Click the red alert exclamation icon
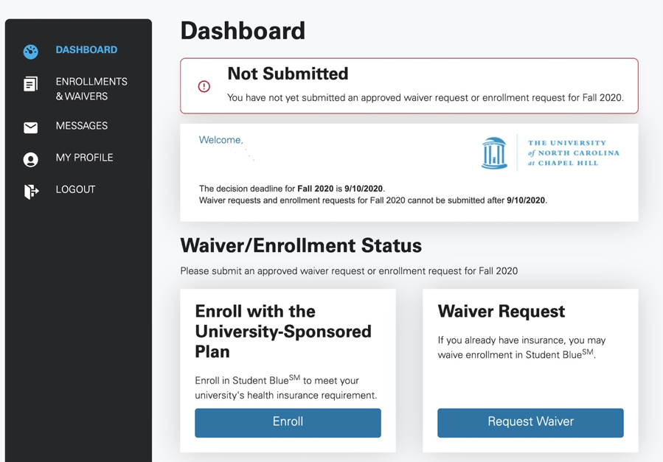 [x=204, y=86]
